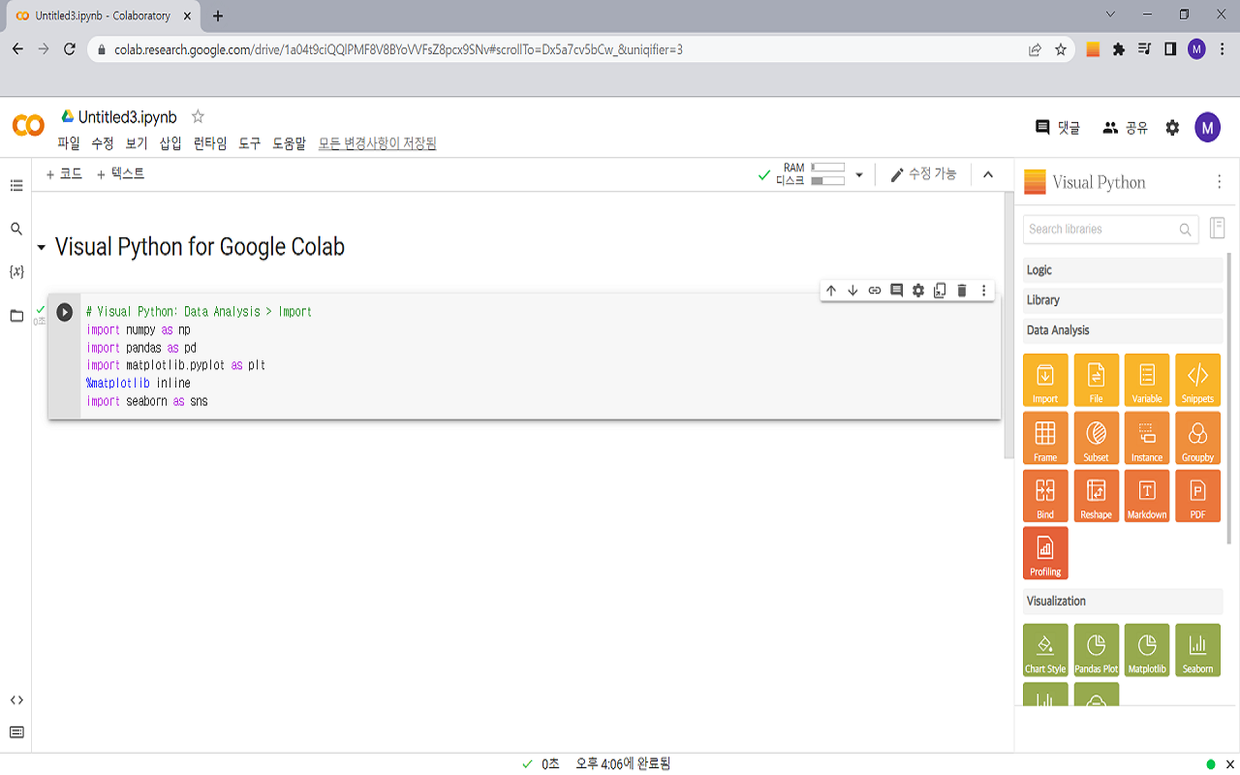Image resolution: width=1240 pixels, height=775 pixels.
Task: Open the Visual Python Import app icon
Action: (x=1045, y=380)
